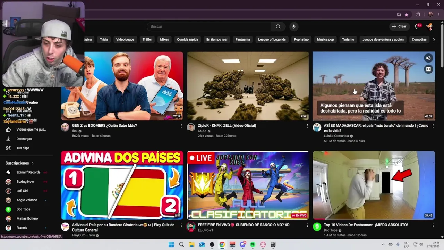Open Ibai channel avatar
Image resolution: width=444 pixels, height=250 pixels.
pyautogui.click(x=65, y=127)
